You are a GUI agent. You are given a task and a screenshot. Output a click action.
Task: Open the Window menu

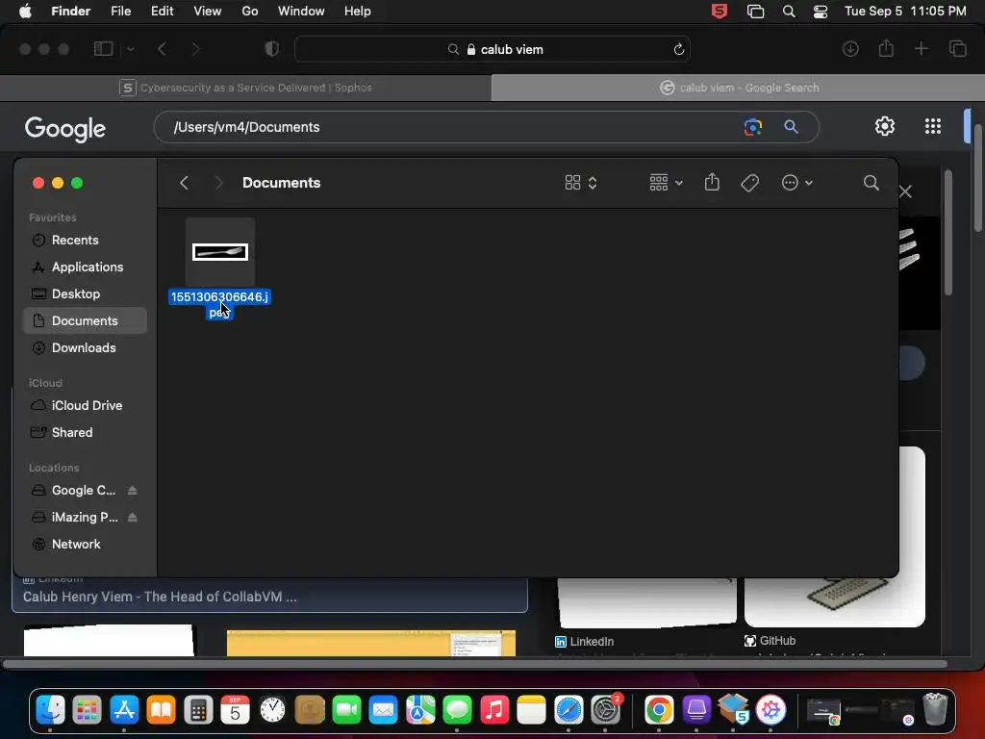tap(301, 12)
